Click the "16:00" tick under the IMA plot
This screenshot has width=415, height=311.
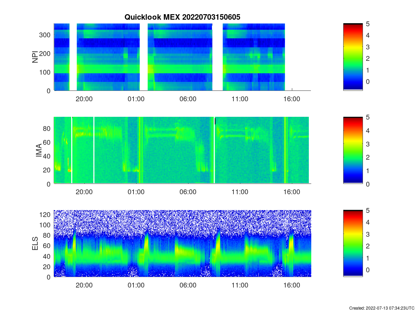tap(292, 192)
